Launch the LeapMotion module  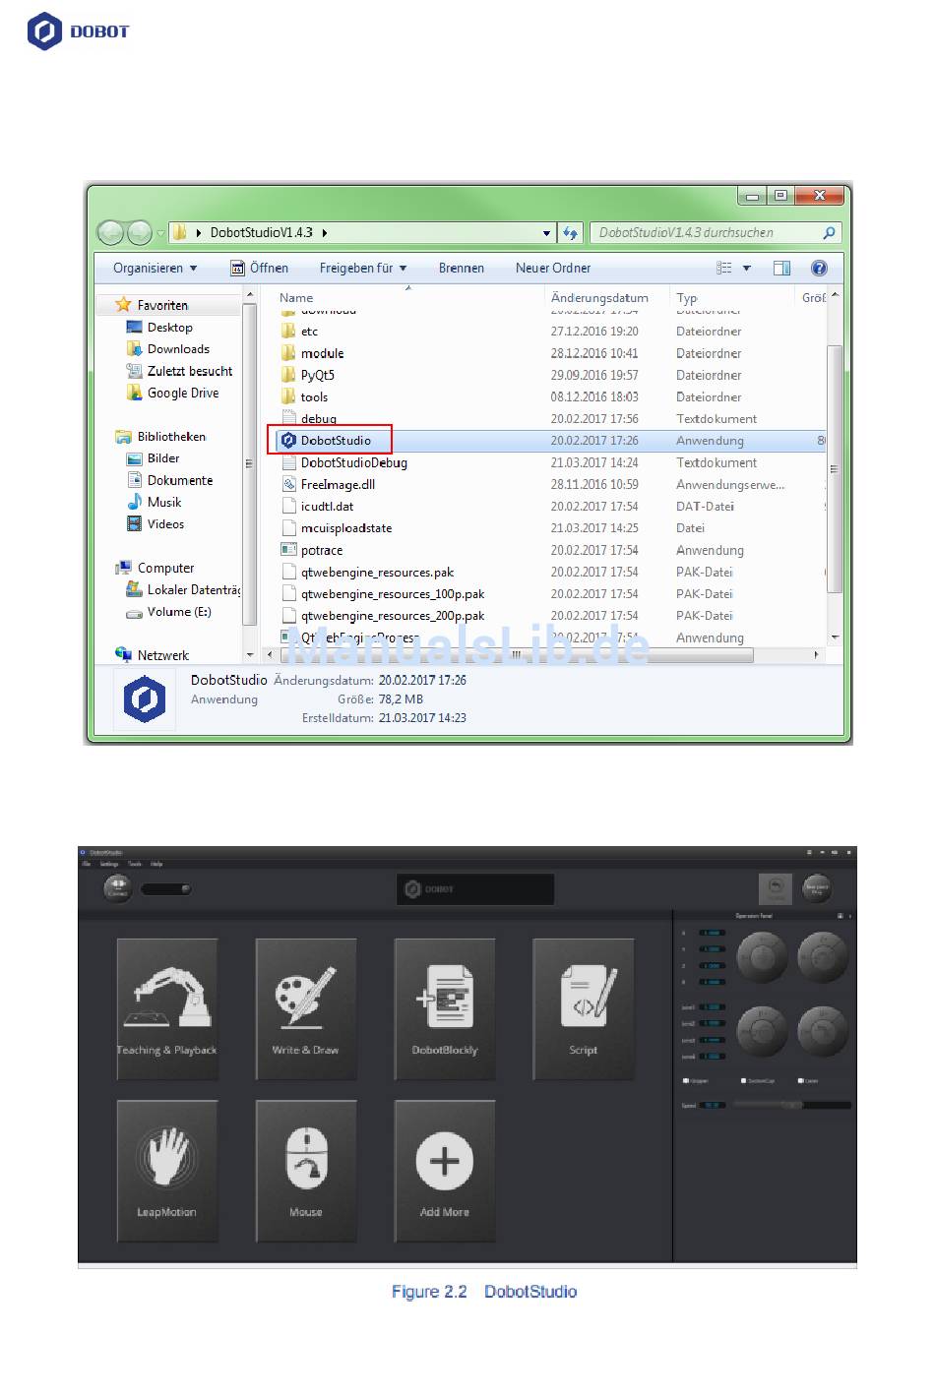coord(167,1171)
